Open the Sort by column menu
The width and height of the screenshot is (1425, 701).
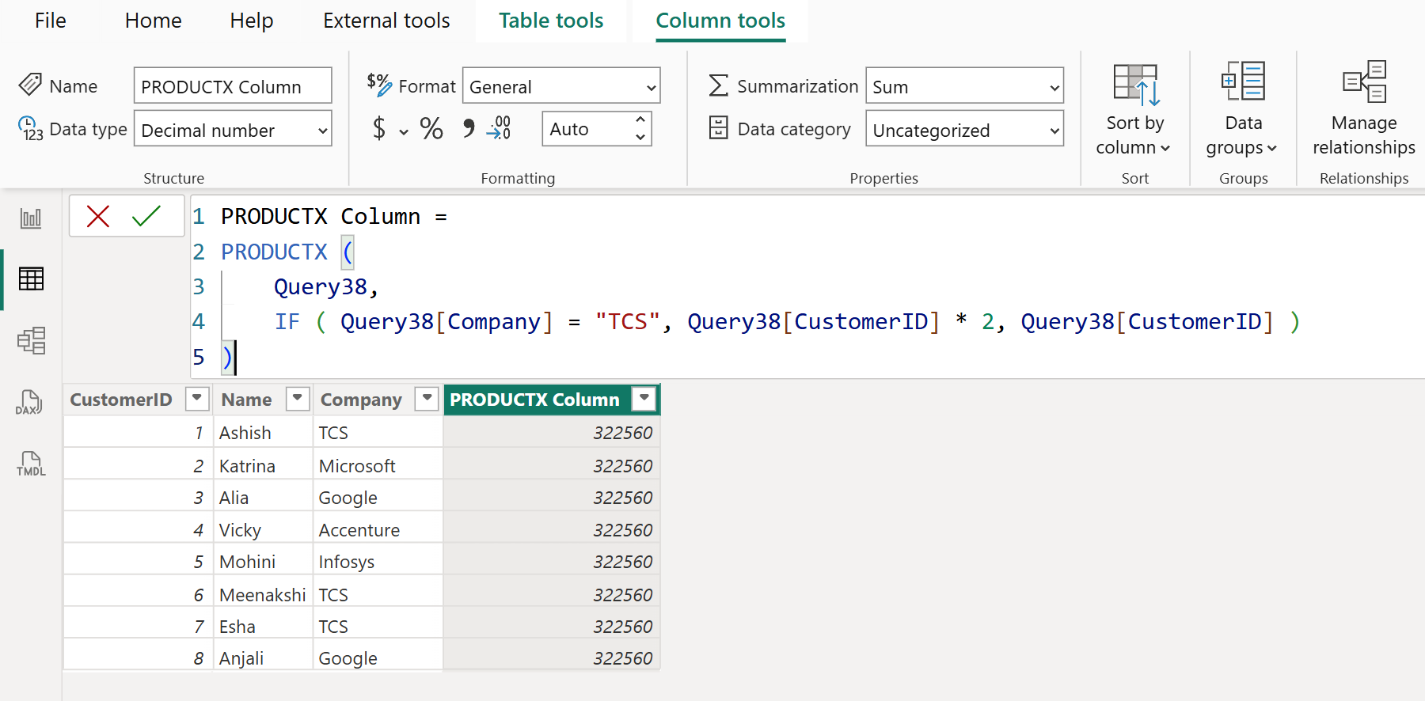tap(1134, 109)
